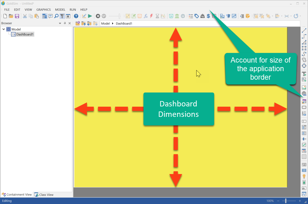Viewport: 308px width, 204px height.
Task: Open the FILE menu
Action: 7,9
